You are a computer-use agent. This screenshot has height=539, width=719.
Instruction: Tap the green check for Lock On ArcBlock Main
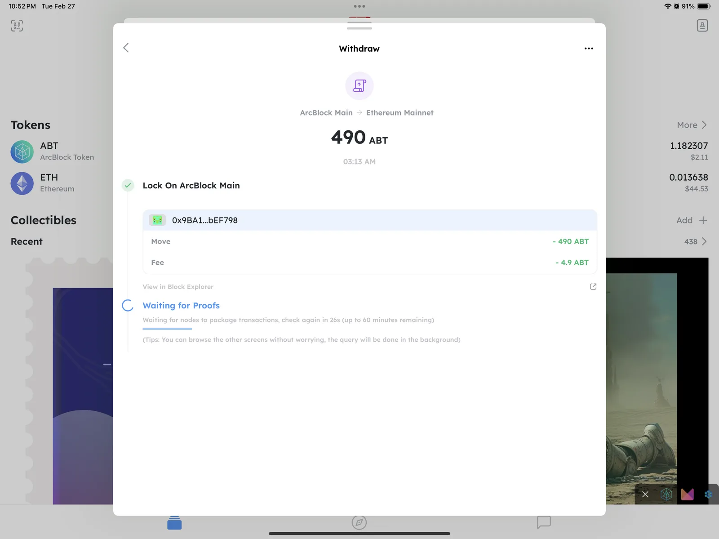click(128, 185)
